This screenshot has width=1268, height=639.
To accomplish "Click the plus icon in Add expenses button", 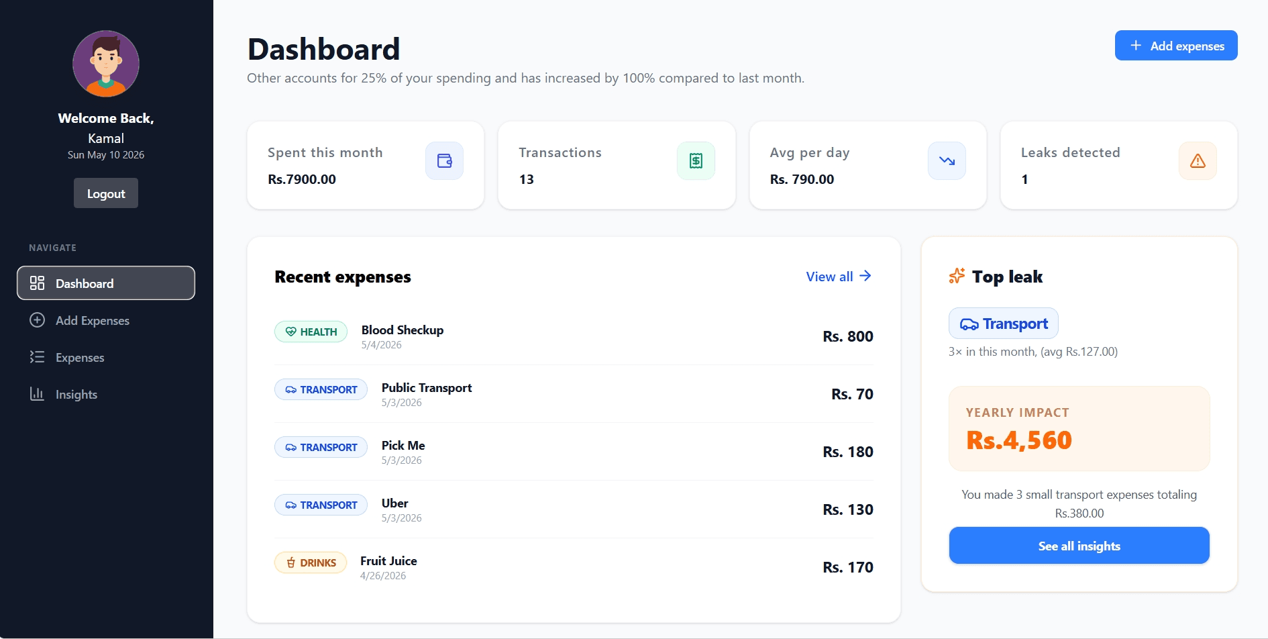I will pyautogui.click(x=1136, y=46).
